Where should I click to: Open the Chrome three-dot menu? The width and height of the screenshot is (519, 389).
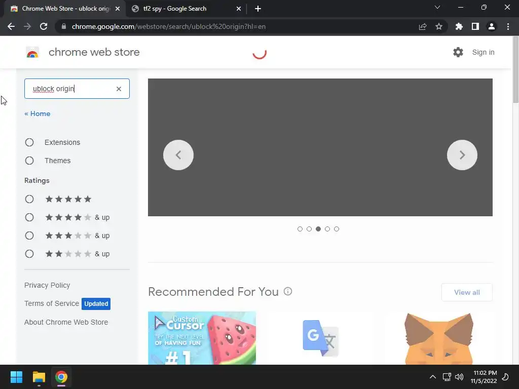click(508, 26)
